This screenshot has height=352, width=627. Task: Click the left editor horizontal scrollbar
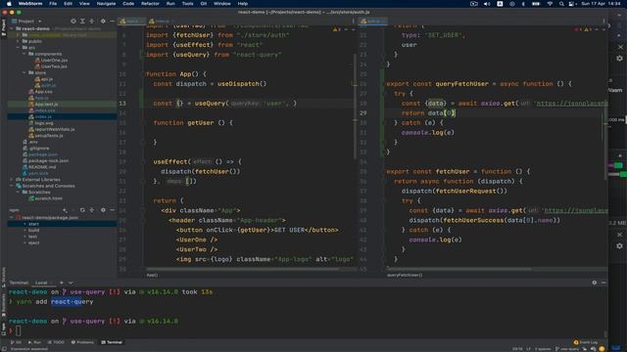tap(242, 269)
